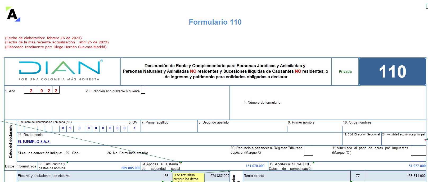Click the Privada label cell
The width and height of the screenshot is (428, 182).
pos(345,71)
